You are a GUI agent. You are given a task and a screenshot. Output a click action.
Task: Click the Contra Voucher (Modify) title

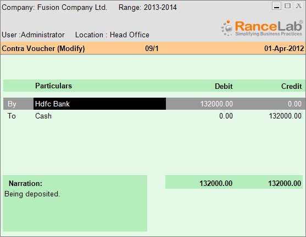[x=43, y=48]
